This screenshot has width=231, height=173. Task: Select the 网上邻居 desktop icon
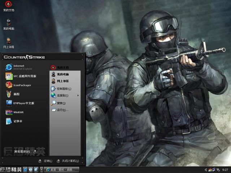pos(9,42)
